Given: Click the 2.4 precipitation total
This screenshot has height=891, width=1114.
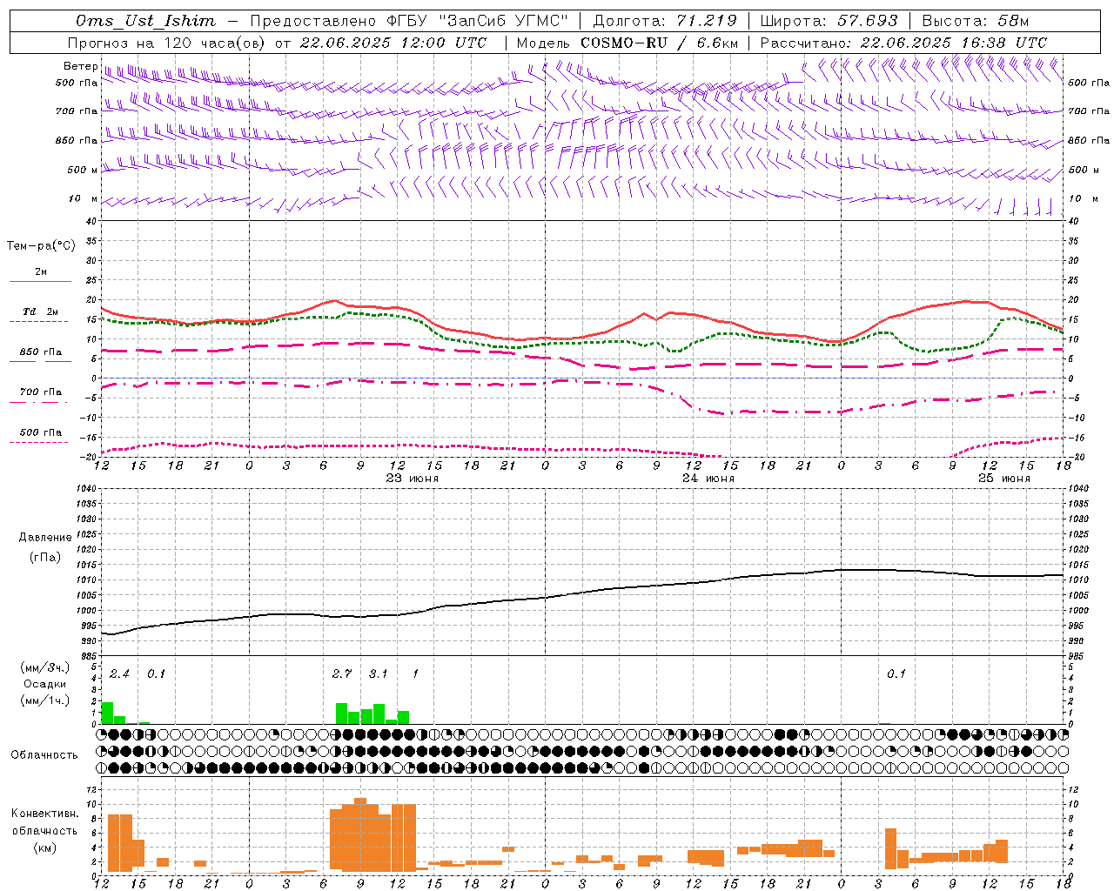Looking at the screenshot, I should click(119, 673).
